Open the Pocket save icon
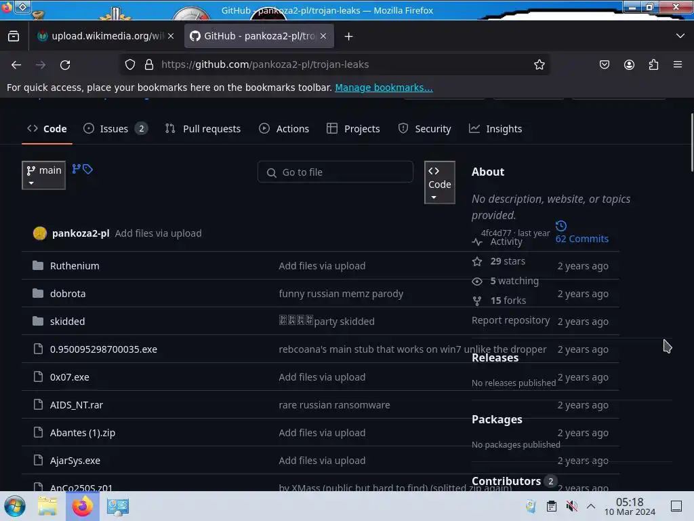The width and height of the screenshot is (694, 521). (x=604, y=64)
